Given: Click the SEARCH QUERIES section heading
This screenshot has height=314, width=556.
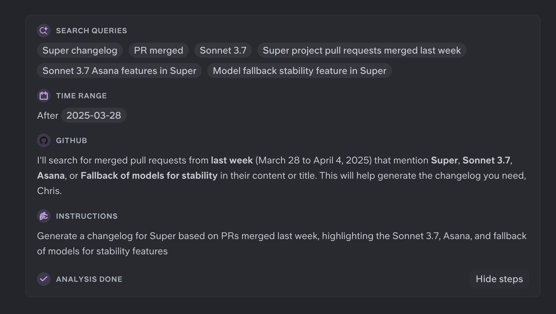Looking at the screenshot, I should coord(91,31).
